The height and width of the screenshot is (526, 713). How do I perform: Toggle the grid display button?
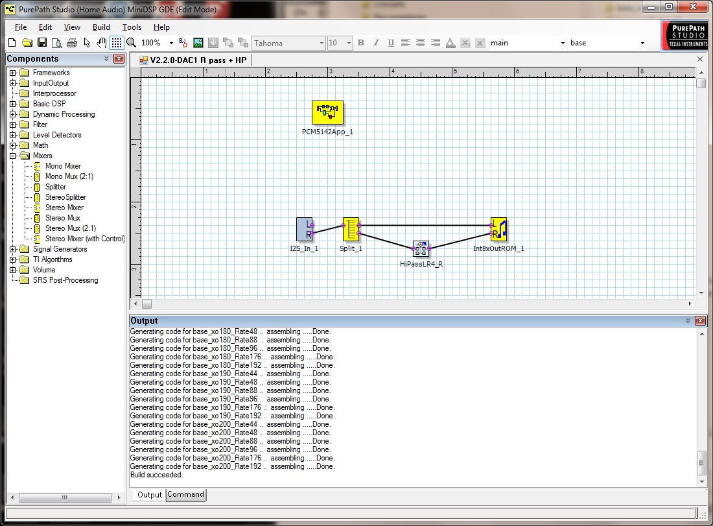pyautogui.click(x=117, y=43)
